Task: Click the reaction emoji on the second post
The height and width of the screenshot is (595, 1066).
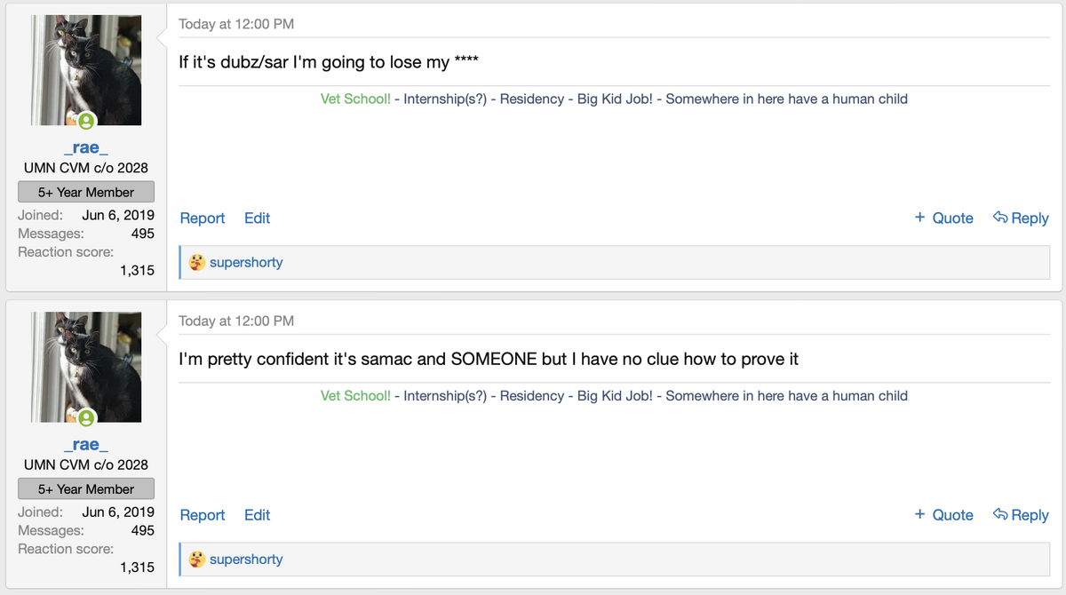Action: (x=197, y=559)
